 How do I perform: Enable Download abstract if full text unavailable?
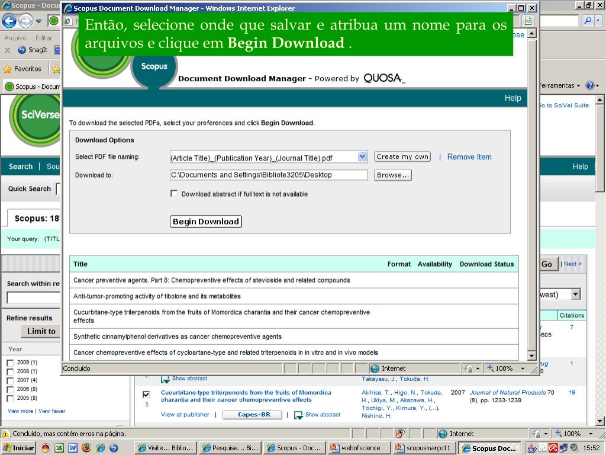point(174,194)
